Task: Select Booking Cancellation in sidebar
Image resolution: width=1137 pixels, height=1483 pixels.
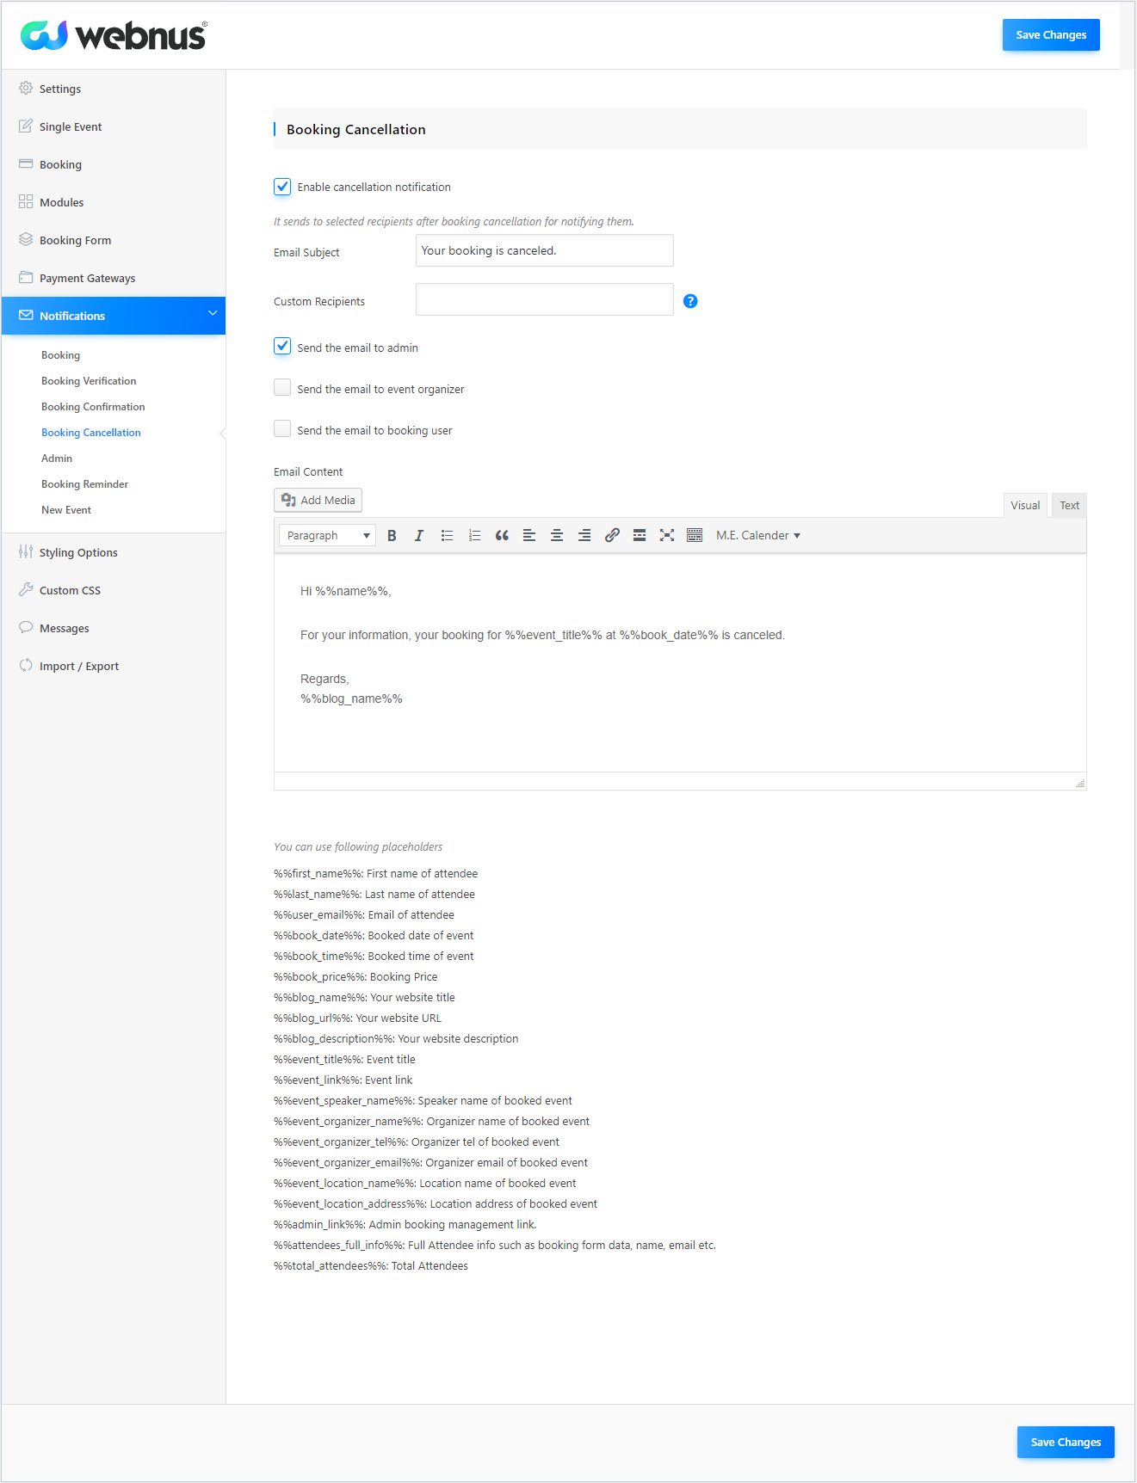Action: 91,433
